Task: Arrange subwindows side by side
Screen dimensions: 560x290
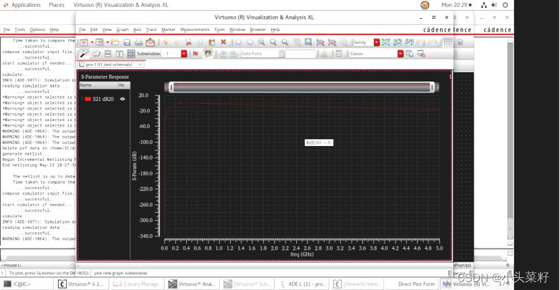Action: tap(119, 54)
